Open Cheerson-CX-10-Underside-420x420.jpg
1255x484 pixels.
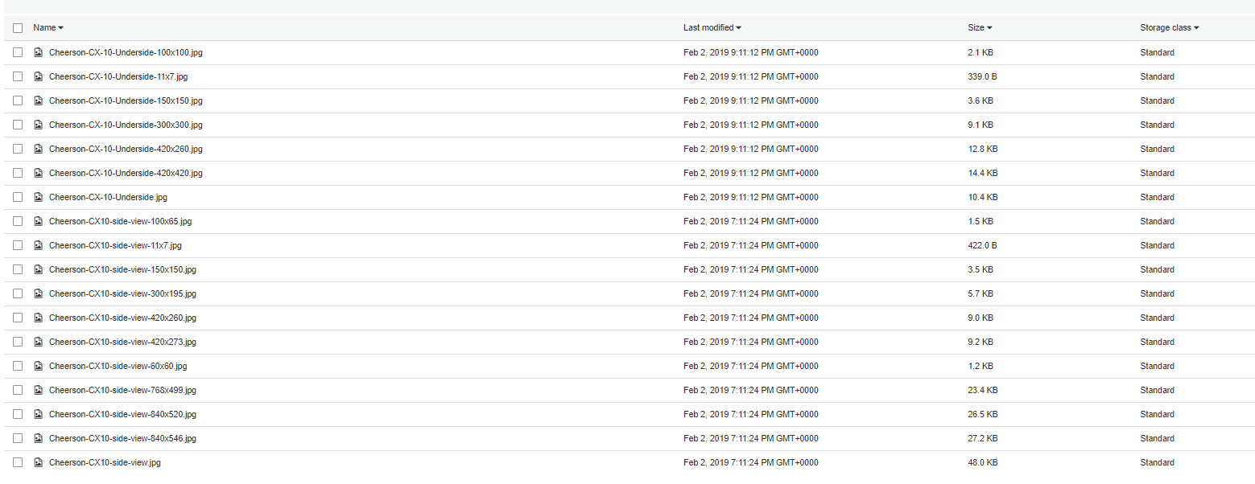tap(126, 172)
